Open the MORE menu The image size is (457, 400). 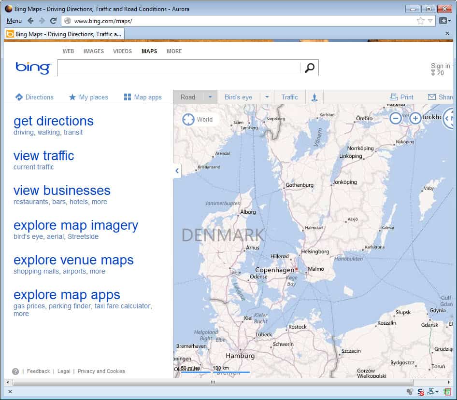tap(174, 51)
